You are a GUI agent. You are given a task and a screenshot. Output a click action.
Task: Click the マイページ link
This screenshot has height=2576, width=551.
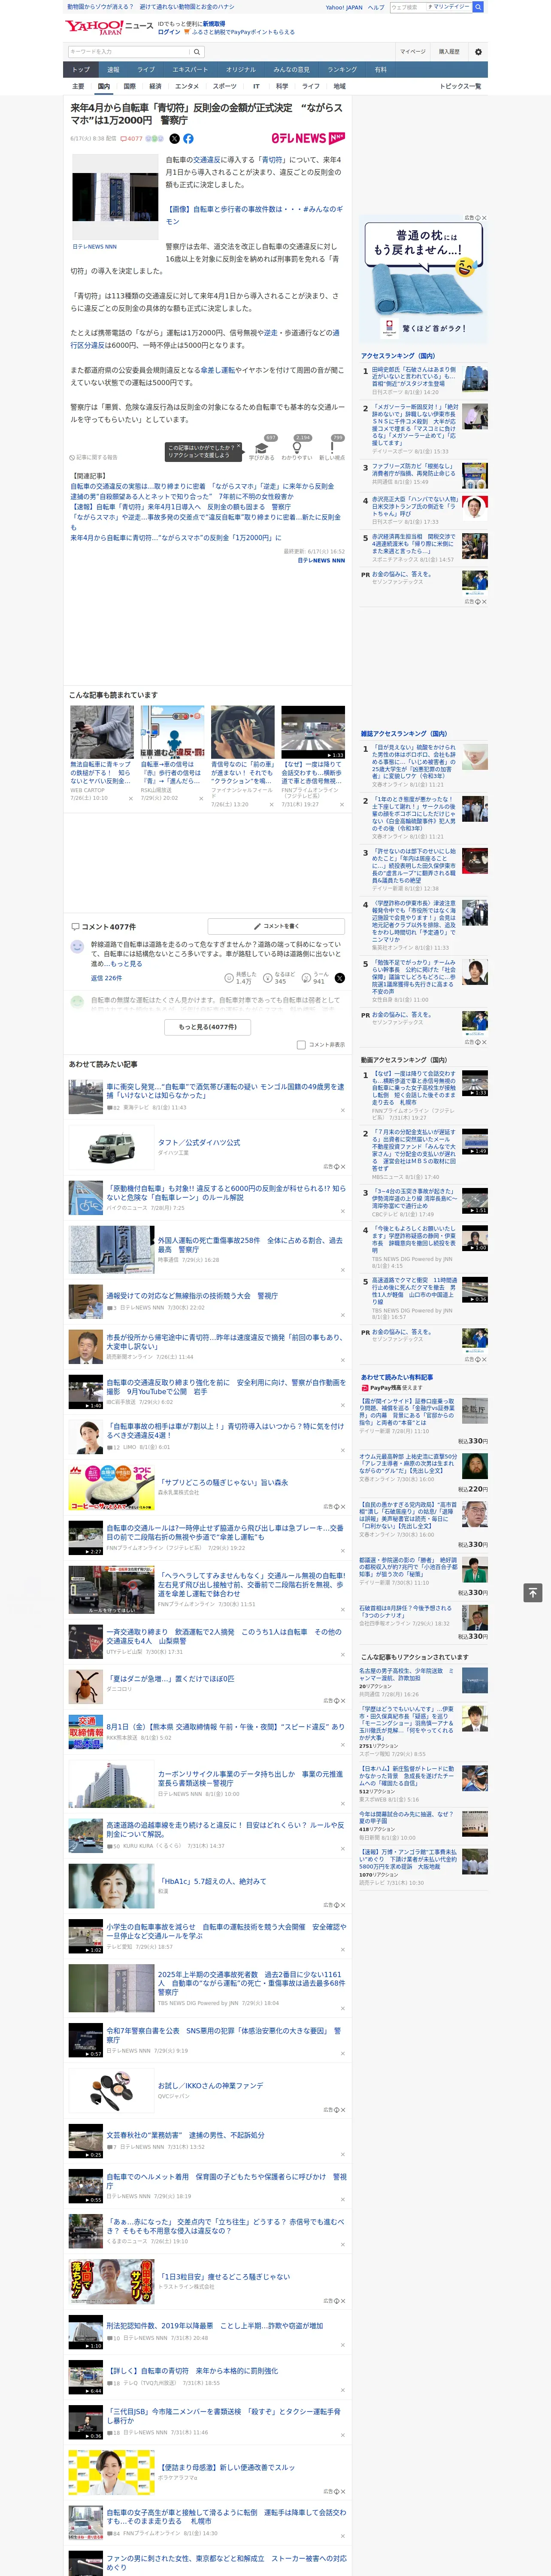(413, 52)
